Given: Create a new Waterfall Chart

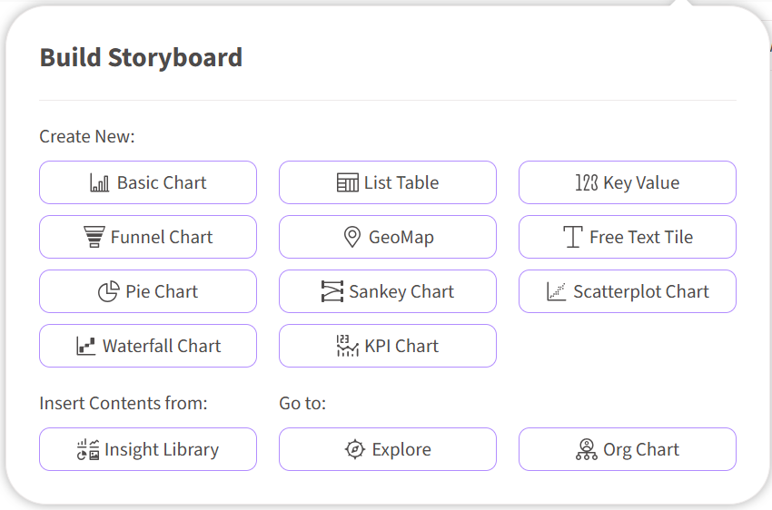Looking at the screenshot, I should (x=148, y=346).
